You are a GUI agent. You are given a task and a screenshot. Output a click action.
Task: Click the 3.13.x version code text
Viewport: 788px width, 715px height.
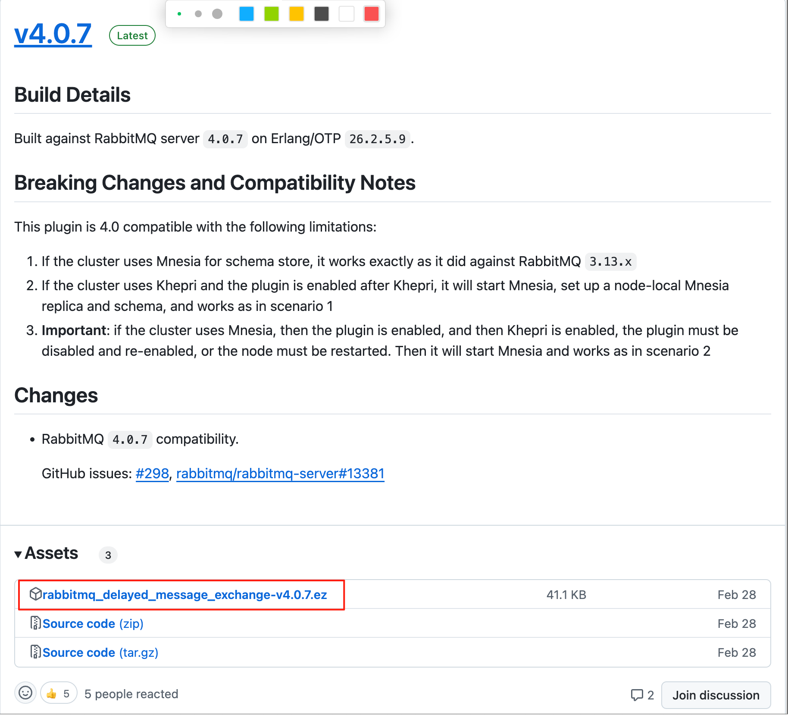coord(610,261)
